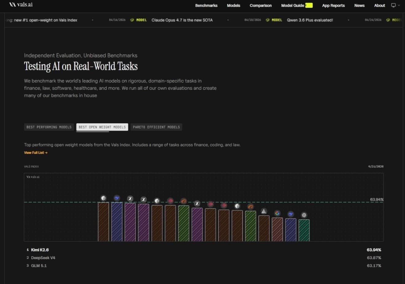Click the Kimi icon above the first bar
405x284 pixels.
[103, 198]
